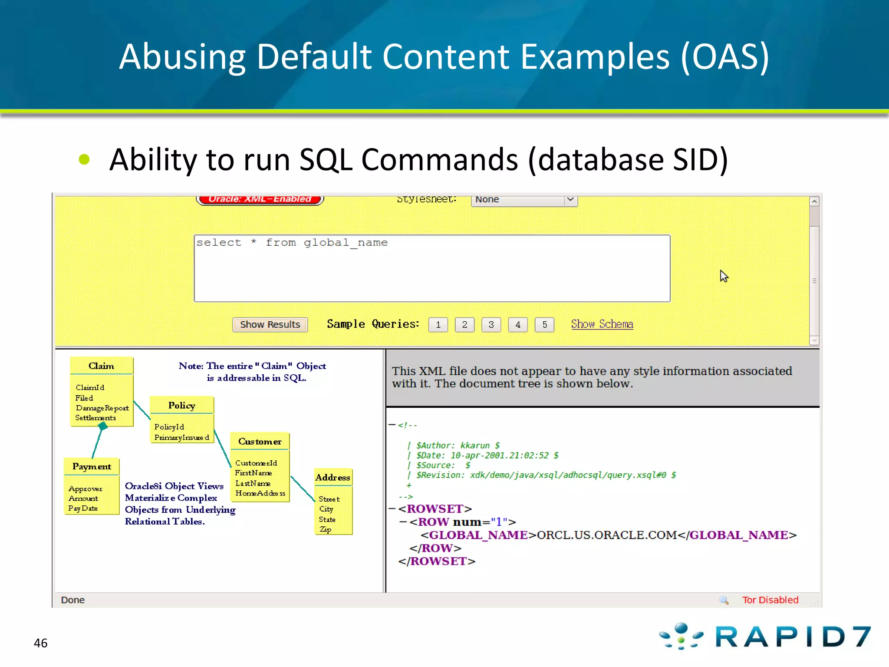Collapse the ROW num=1 XML node
Screen dimensions: 889x667
click(403, 522)
